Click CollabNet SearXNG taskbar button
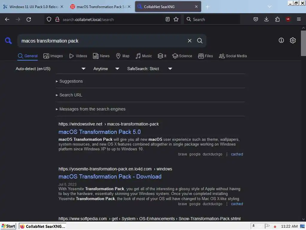The width and height of the screenshot is (306, 230). click(42, 226)
